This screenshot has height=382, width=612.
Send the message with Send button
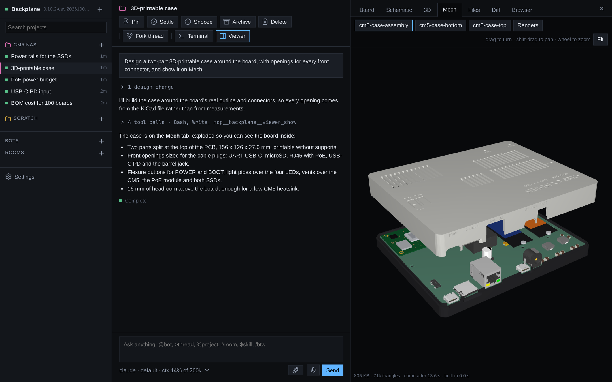332,370
